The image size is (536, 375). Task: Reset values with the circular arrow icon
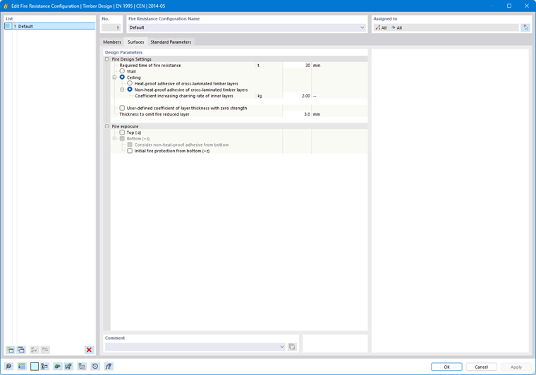coord(95,367)
